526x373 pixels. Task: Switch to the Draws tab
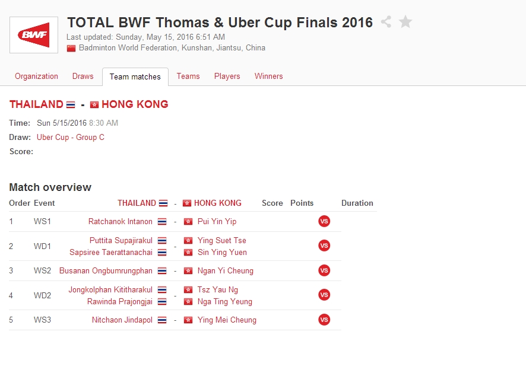pos(83,76)
